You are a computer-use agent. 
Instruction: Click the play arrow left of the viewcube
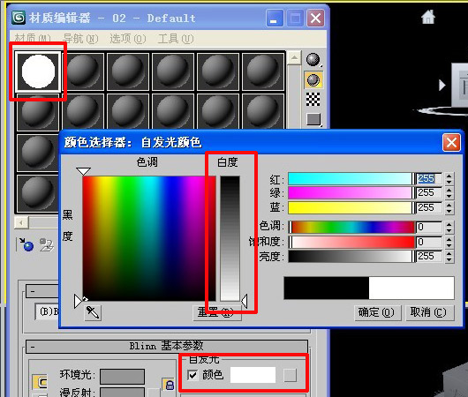click(x=442, y=86)
